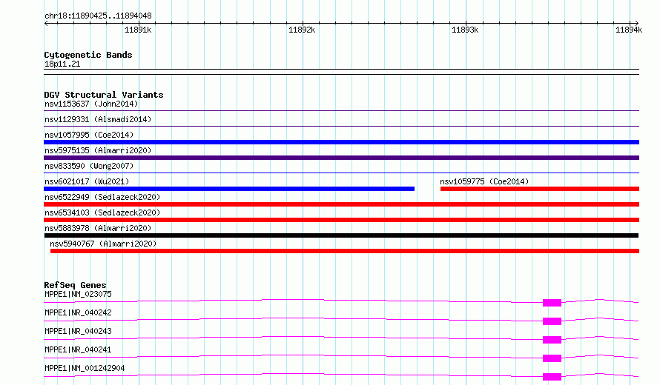
Task: Open variant nsv5883978 (Almarri2020)
Action: click(x=98, y=228)
